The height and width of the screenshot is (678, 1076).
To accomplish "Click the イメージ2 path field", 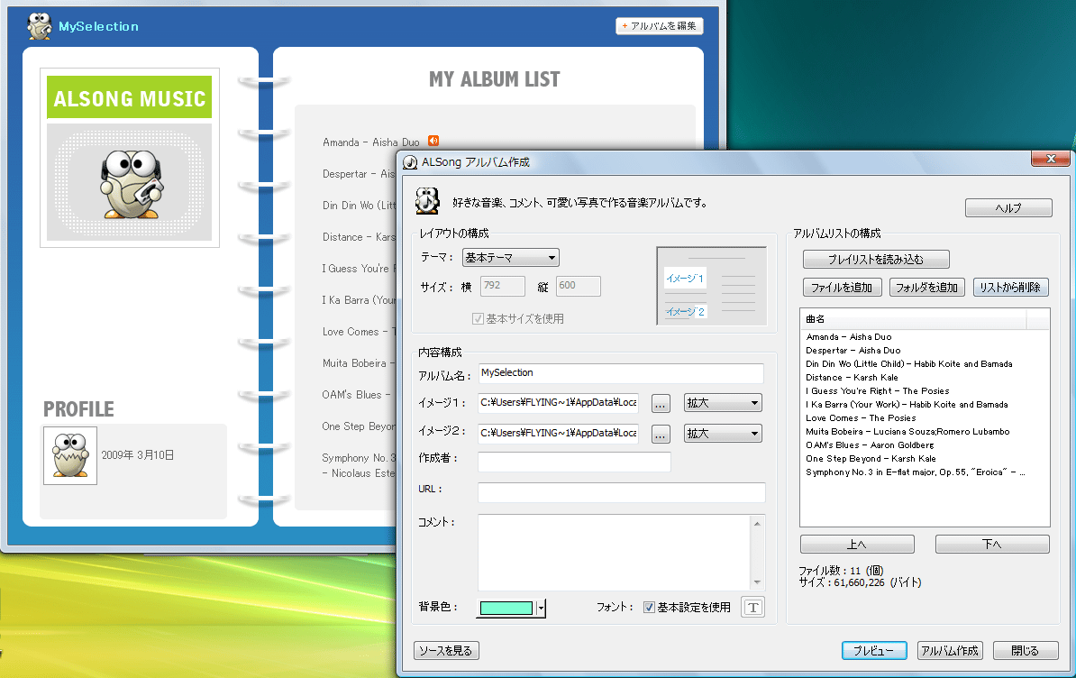I will click(x=559, y=434).
